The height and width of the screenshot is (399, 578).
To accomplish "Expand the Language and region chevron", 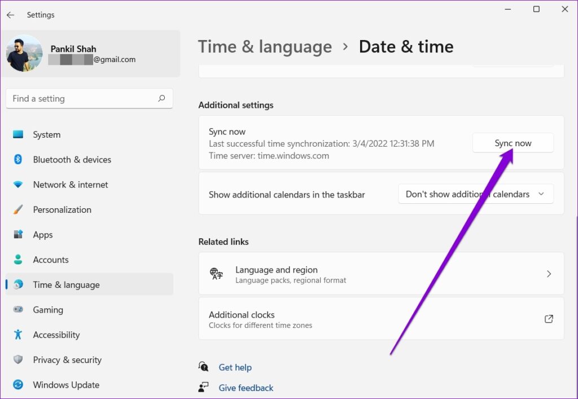I will (549, 274).
